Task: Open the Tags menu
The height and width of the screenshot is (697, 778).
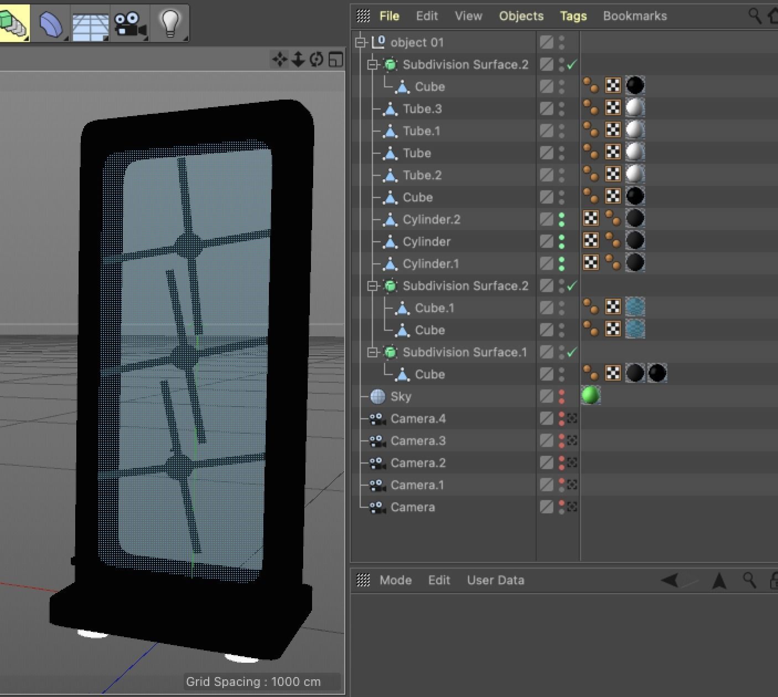Action: pos(573,16)
